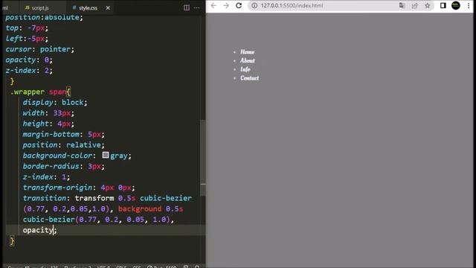Viewport: 476px width, 268px height.
Task: Click the red 'background 0.5s' text
Action: tap(150, 208)
